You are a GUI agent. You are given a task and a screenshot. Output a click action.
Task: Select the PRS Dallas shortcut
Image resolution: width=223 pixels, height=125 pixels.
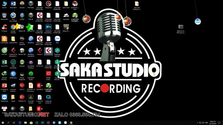pos(31,5)
